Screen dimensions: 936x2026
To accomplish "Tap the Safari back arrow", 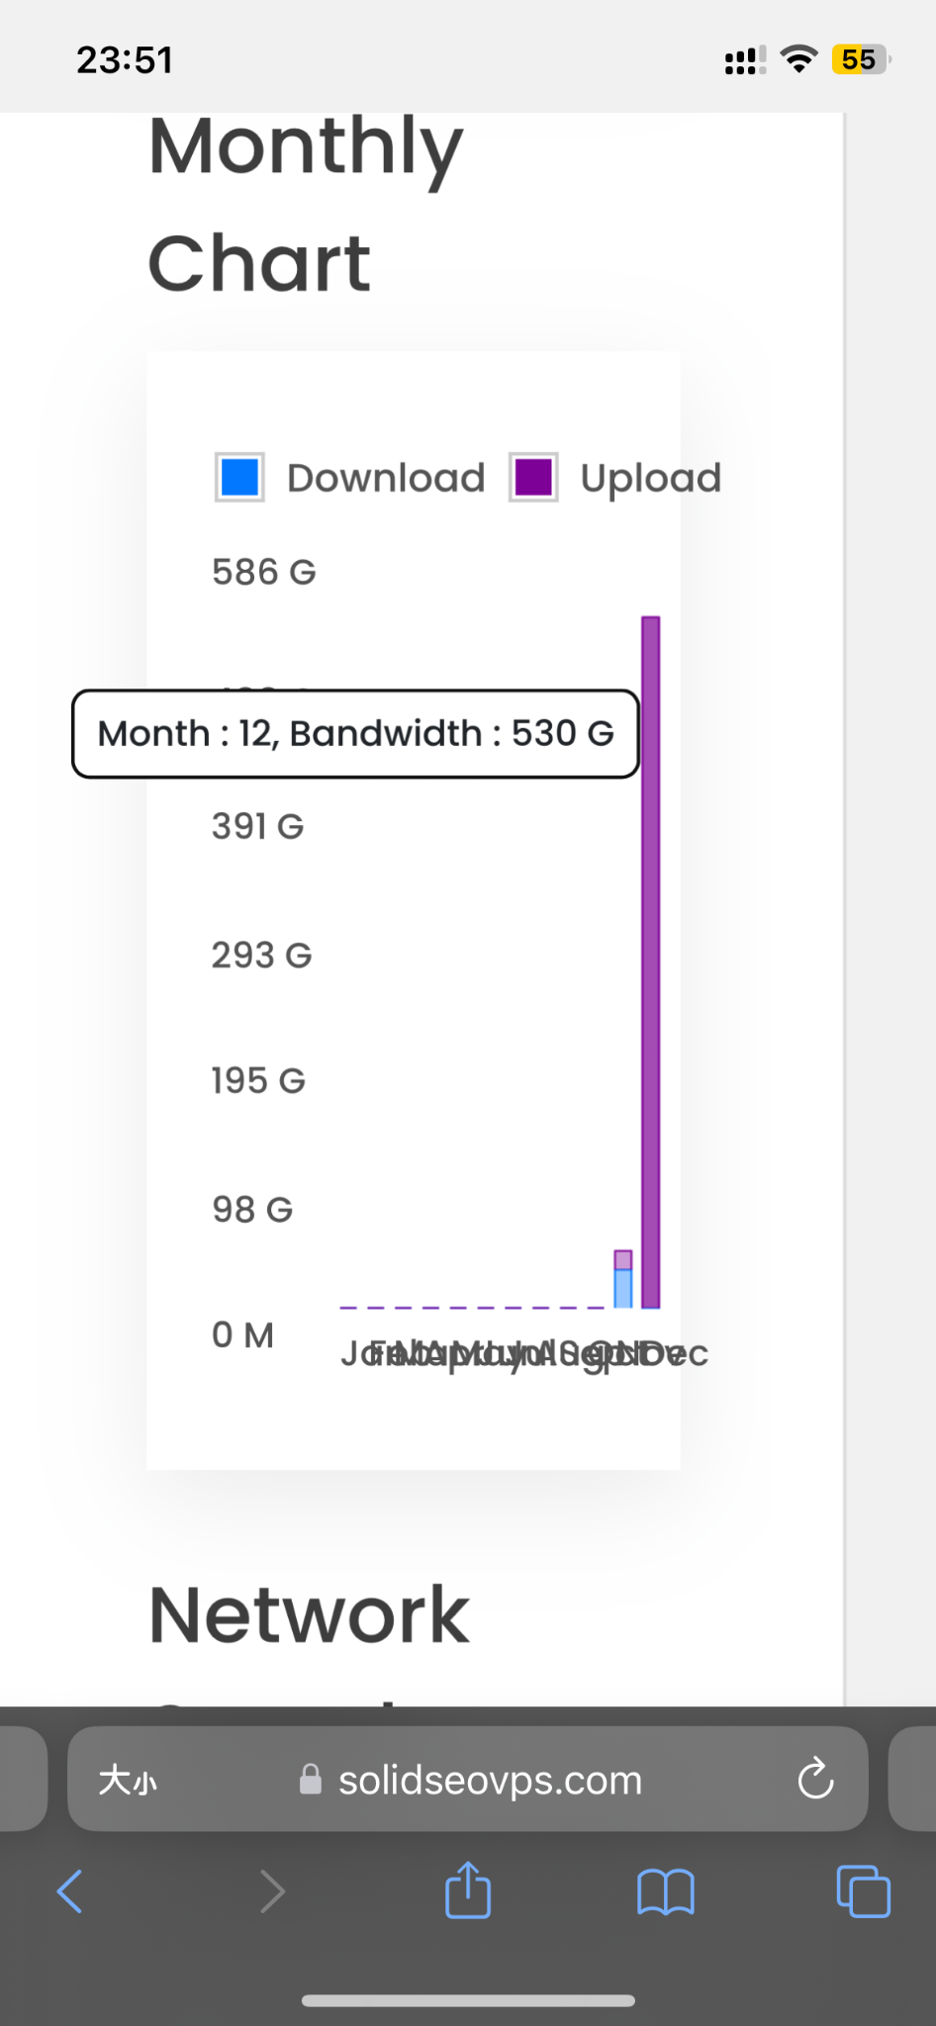I will click(69, 1891).
